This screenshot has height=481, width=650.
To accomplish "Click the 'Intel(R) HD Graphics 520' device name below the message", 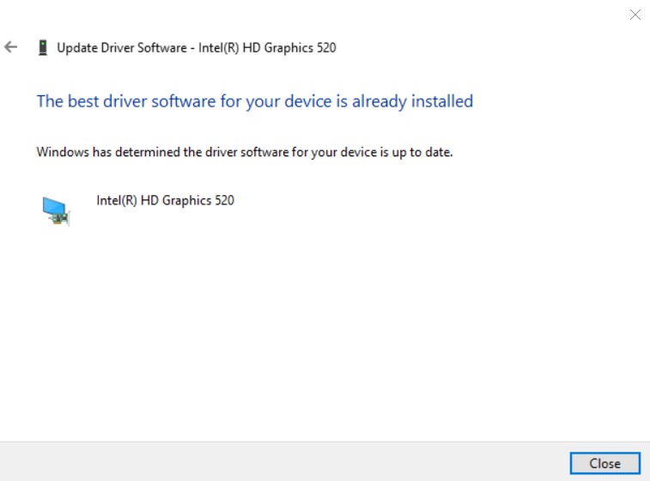I will (166, 200).
